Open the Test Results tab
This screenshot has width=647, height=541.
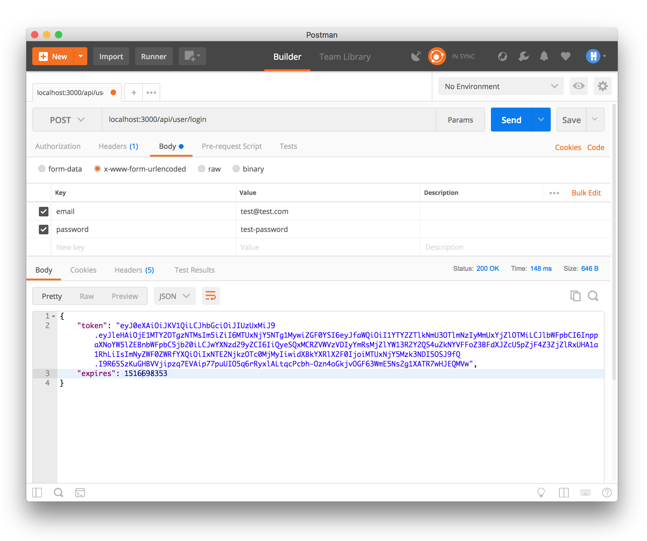tap(194, 270)
